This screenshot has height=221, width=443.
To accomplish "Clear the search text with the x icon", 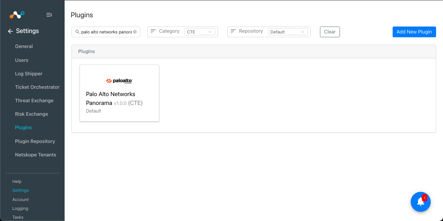I will pyautogui.click(x=135, y=32).
